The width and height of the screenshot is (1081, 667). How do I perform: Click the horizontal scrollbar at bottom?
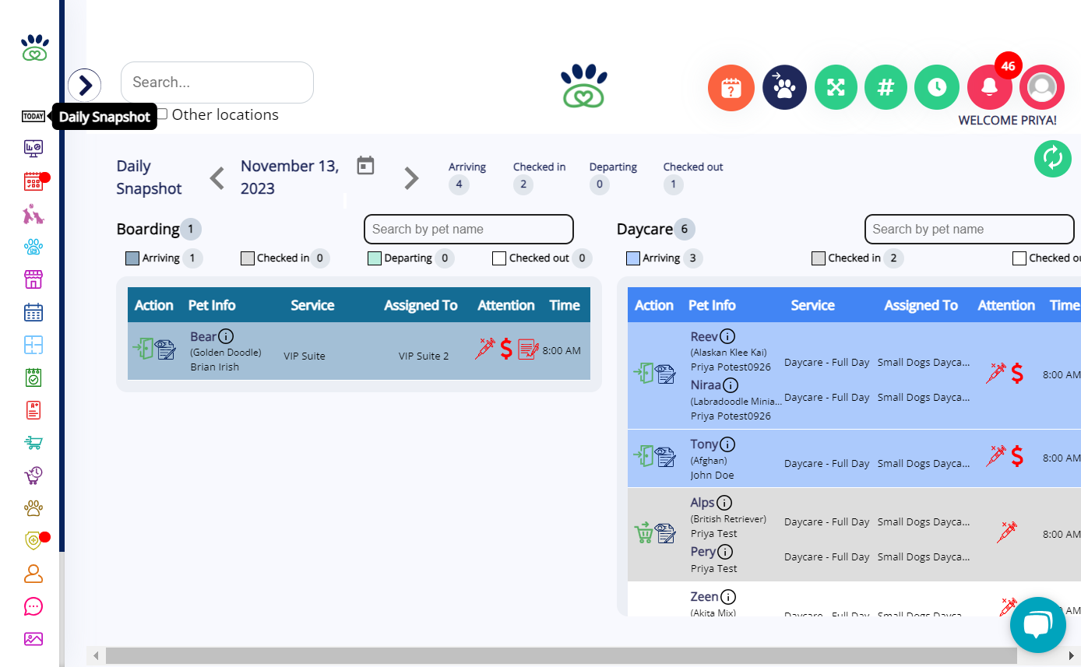click(x=583, y=655)
